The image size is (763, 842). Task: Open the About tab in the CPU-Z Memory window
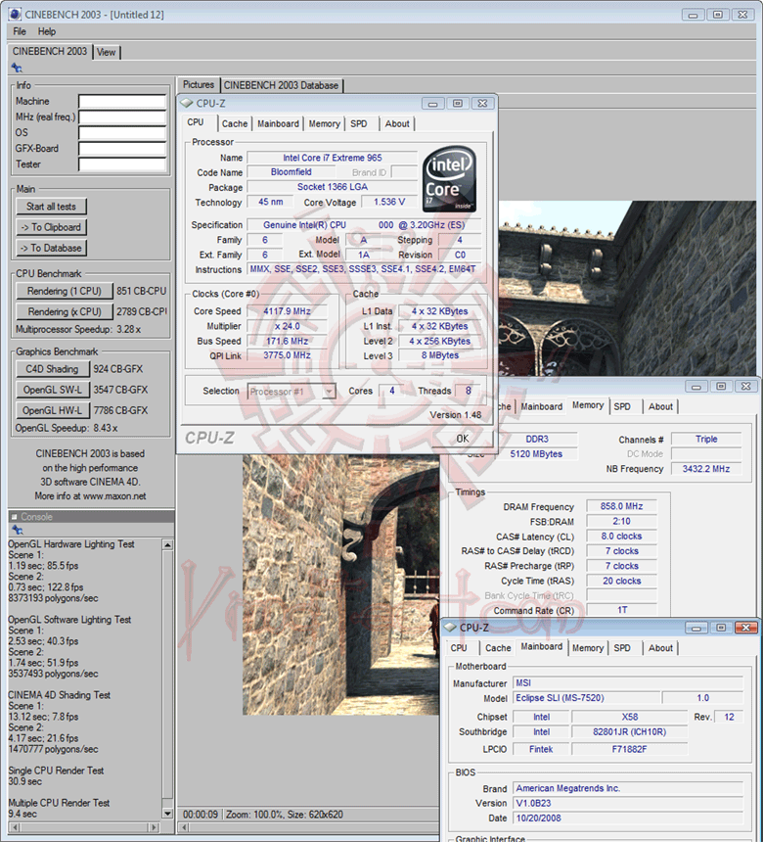click(x=660, y=406)
